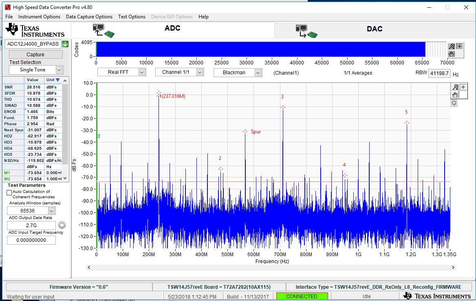Click the ADC Input Target Frequency field
Viewport: 476px width, 301px height.
(x=31, y=240)
